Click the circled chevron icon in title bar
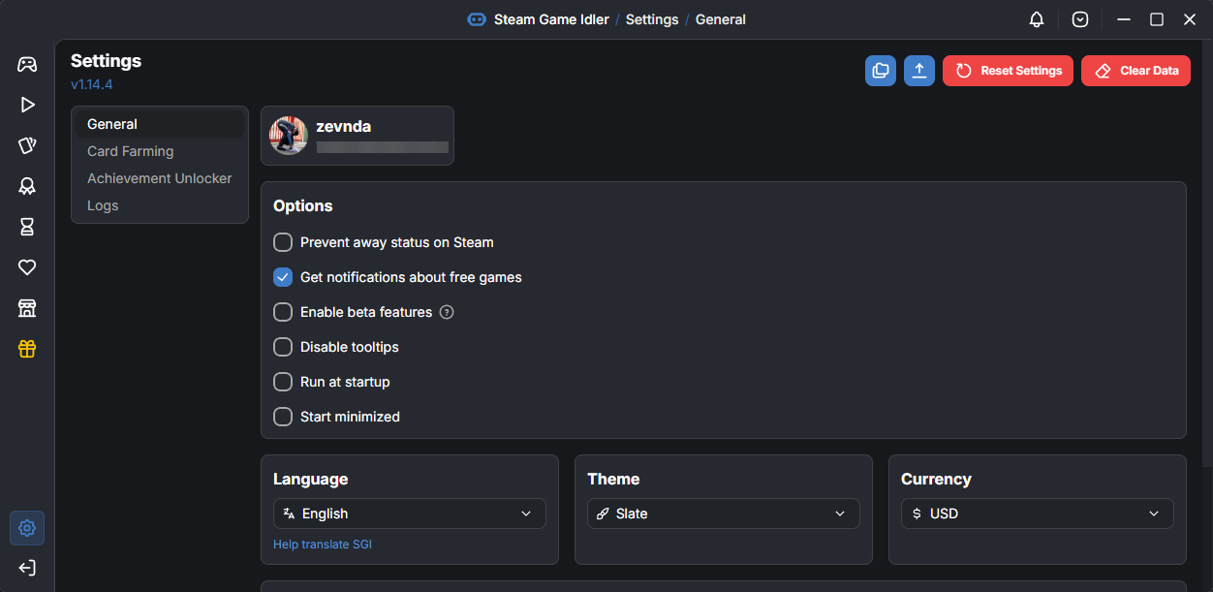The image size is (1213, 592). click(x=1080, y=19)
